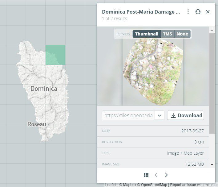Expand the tile URL dropdown arrow
218x187 pixels.
pos(159,115)
